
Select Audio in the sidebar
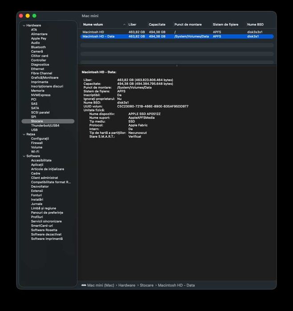[35, 43]
